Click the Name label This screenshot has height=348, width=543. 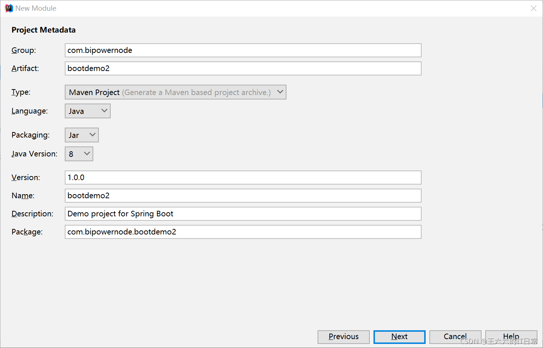click(x=23, y=196)
